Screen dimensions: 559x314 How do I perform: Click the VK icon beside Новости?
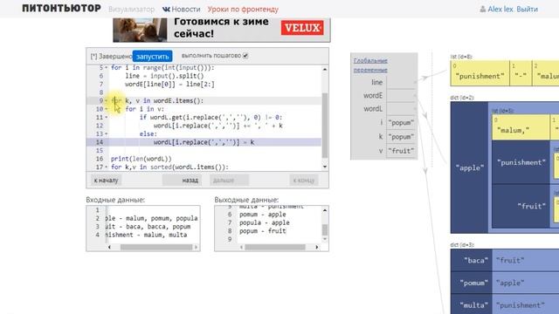tap(166, 10)
